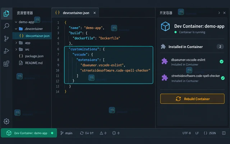Click the Dev Container cube icon in panel

(x=165, y=26)
